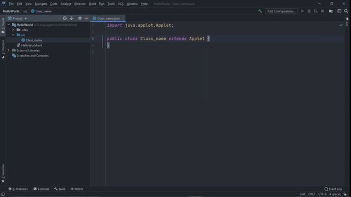This screenshot has height=197, width=351.
Task: Open the bottom Build tool window
Action: tap(60, 189)
